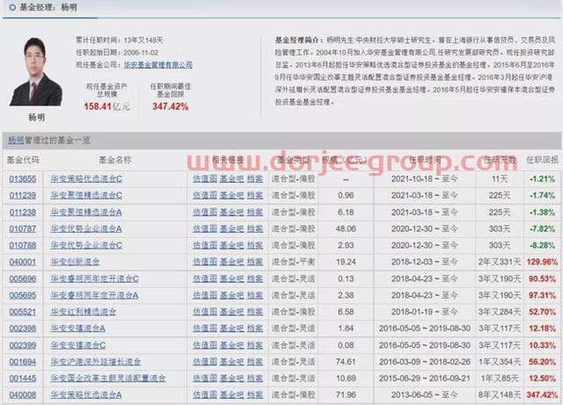Open 估值图 link for fund 040008
563x405 pixels.
pyautogui.click(x=205, y=395)
